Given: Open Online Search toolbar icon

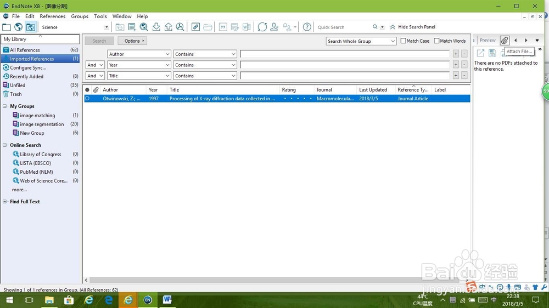Looking at the screenshot, I should point(144,27).
